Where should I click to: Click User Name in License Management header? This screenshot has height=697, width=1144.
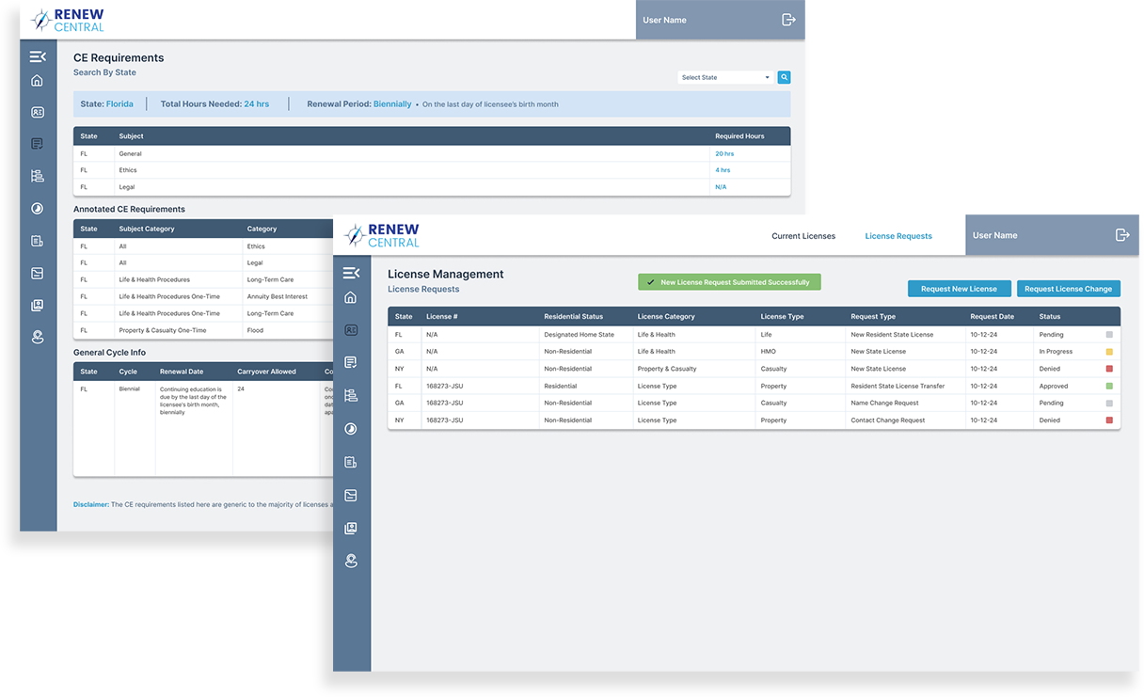994,235
